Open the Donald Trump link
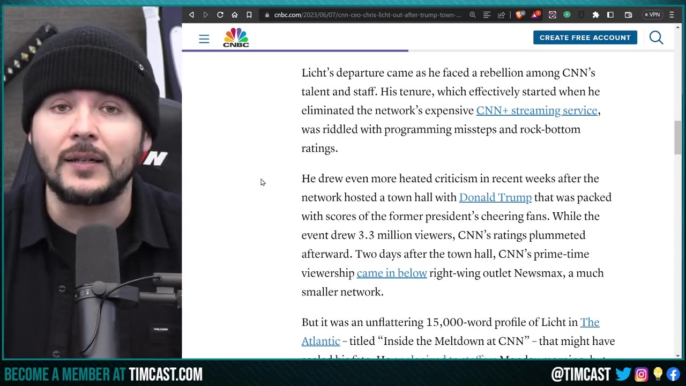686x386 pixels. tap(495, 197)
